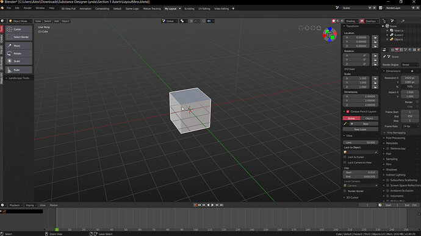This screenshot has height=236, width=421.
Task: Choose the Move tool
Action: 18,46
